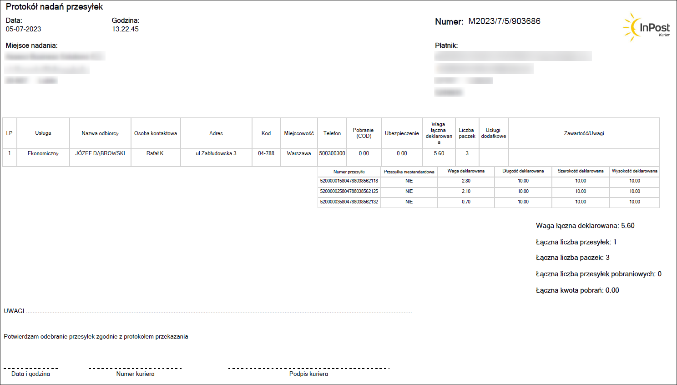This screenshot has height=385, width=677.
Task: Select parcel number 520000035804788038562132
Action: (x=349, y=202)
